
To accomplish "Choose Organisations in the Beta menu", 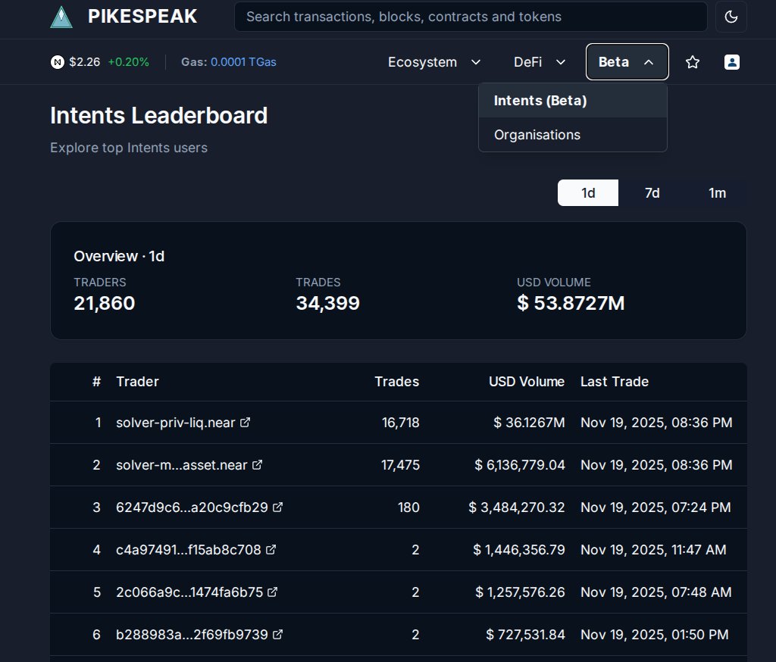I will pos(537,135).
